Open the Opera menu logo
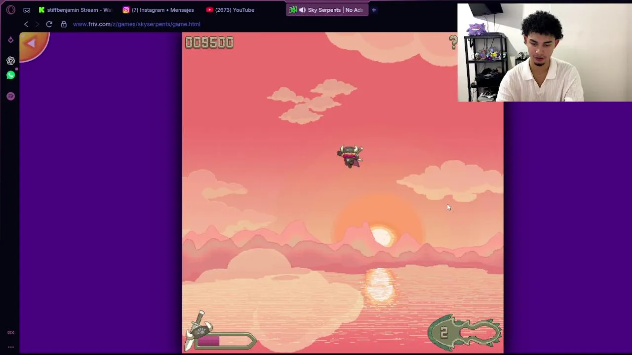632x355 pixels. coord(11,10)
